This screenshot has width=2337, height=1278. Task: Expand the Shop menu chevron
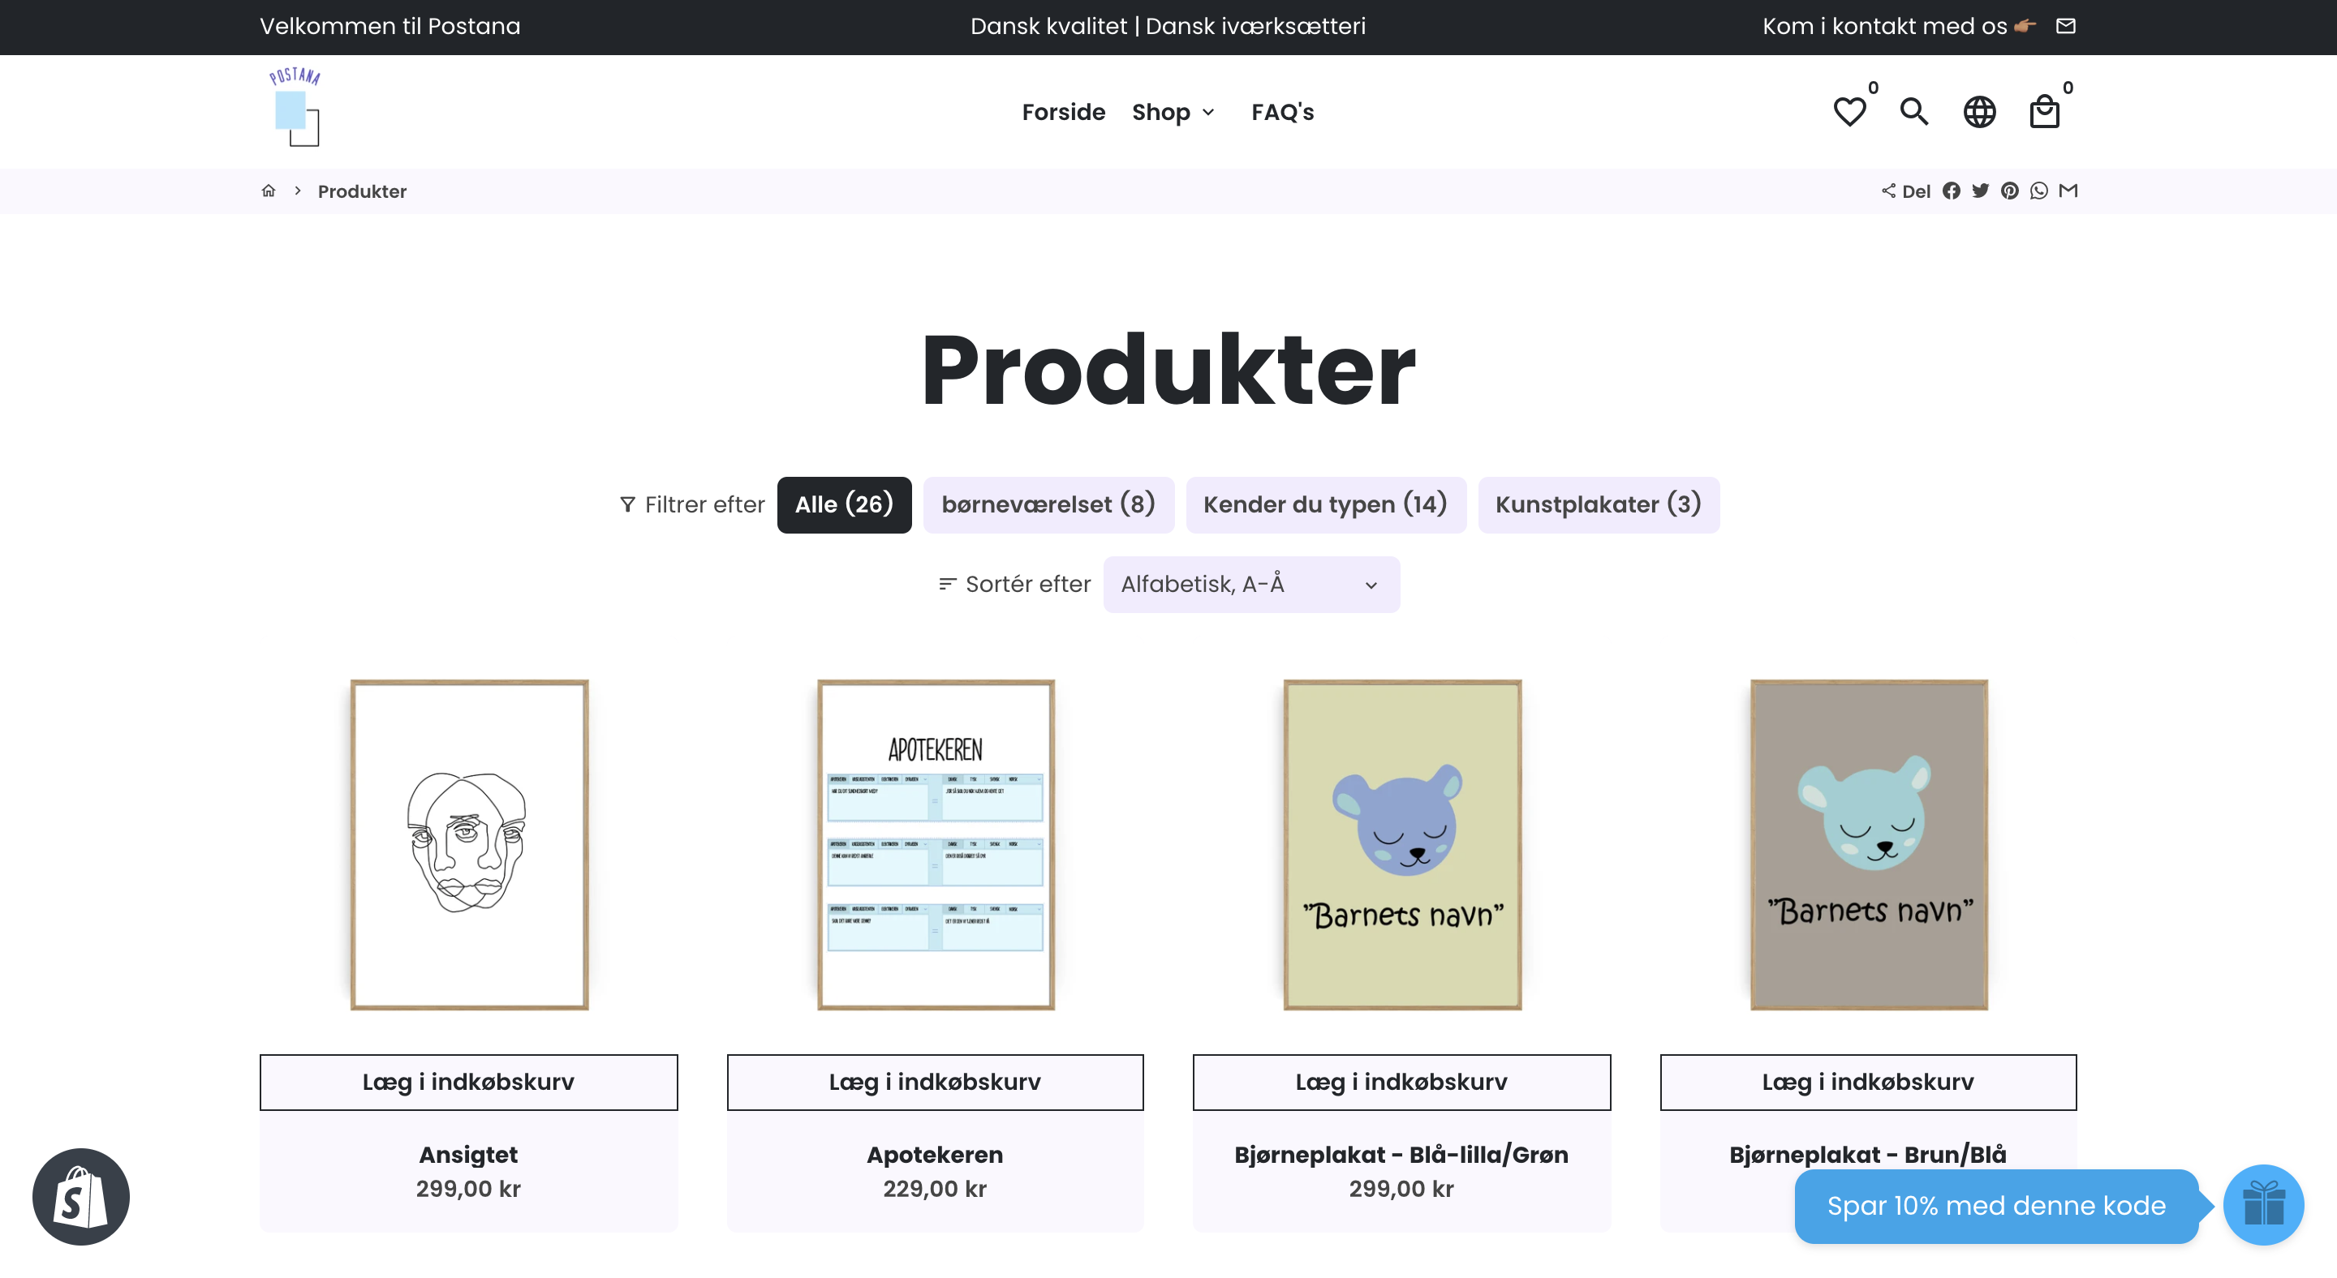point(1208,113)
